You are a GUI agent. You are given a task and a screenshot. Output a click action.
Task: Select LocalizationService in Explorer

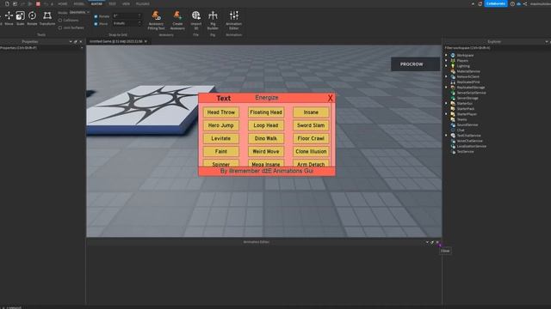click(x=471, y=146)
